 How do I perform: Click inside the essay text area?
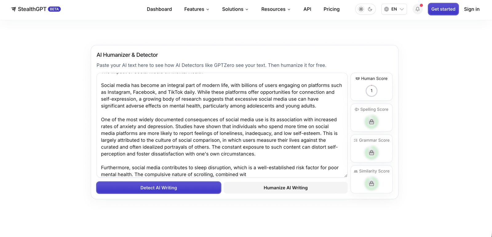coord(222,125)
